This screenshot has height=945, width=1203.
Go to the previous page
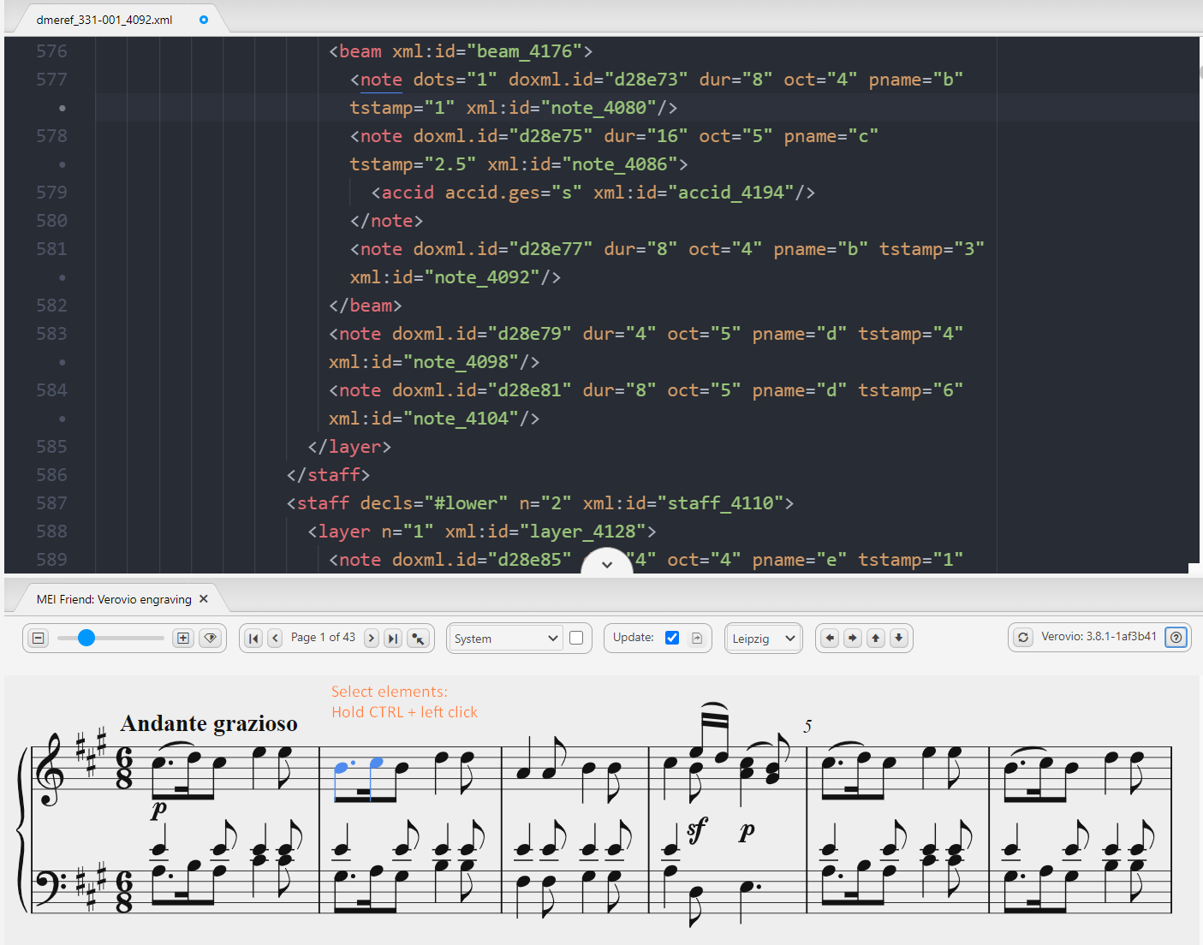tap(275, 638)
